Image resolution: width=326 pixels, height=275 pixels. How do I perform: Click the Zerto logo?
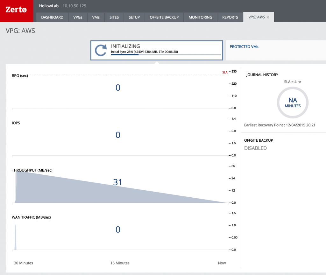(x=17, y=11)
